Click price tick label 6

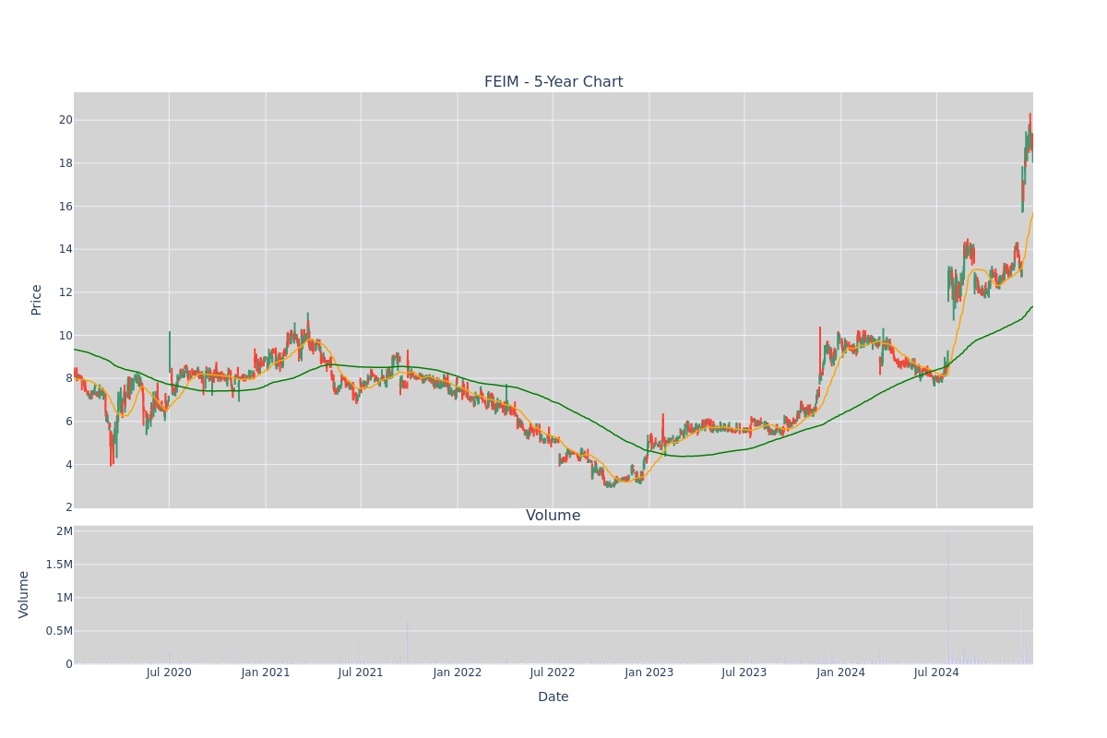[x=69, y=422]
